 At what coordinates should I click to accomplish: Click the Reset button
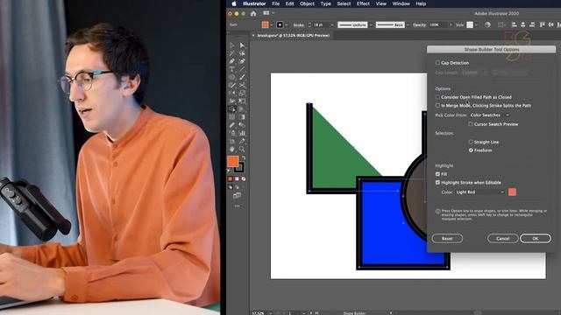tap(447, 238)
